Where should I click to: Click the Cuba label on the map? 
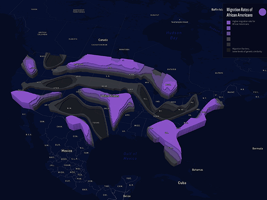point(182,183)
